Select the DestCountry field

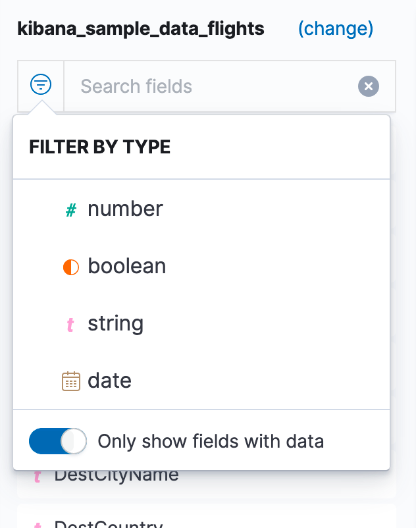(206, 517)
